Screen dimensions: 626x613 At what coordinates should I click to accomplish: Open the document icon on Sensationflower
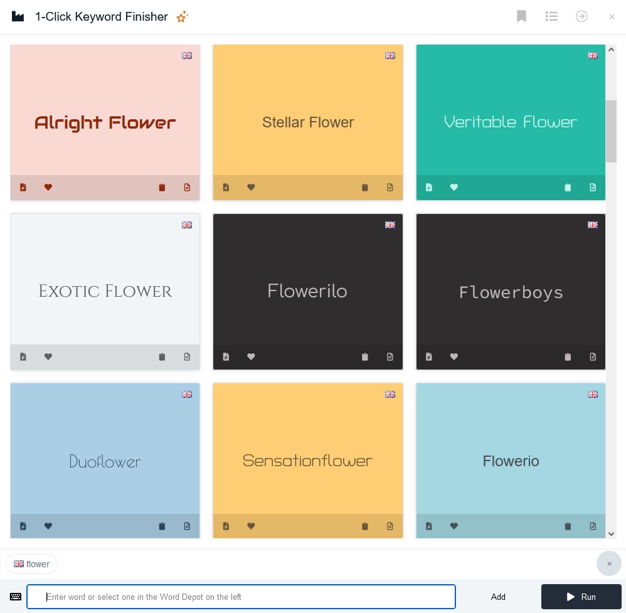click(x=390, y=526)
